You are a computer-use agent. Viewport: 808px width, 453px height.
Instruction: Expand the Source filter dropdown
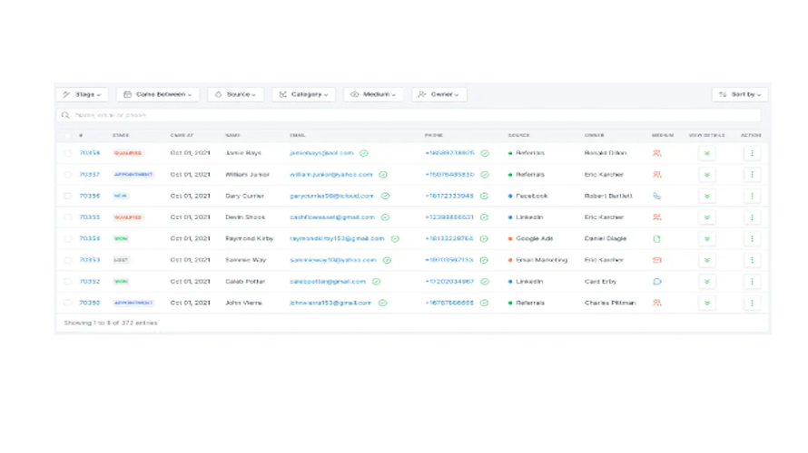[235, 94]
